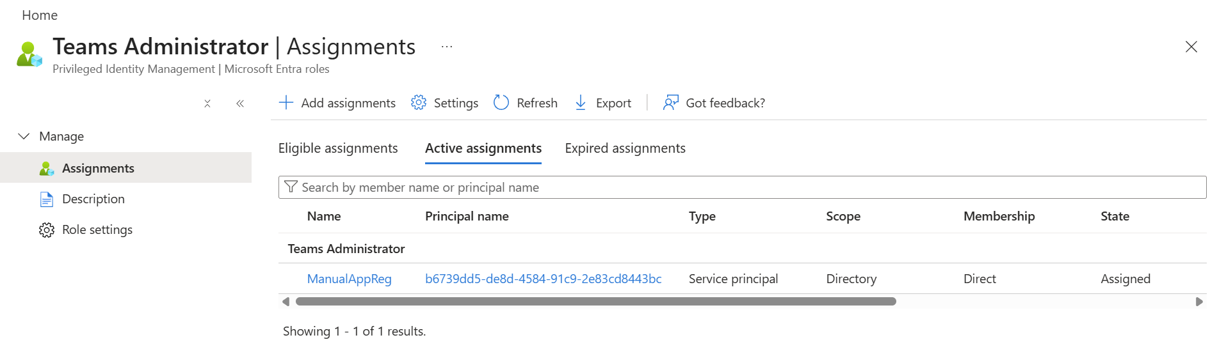Click the Got feedback person icon
The image size is (1226, 356).
coord(670,103)
